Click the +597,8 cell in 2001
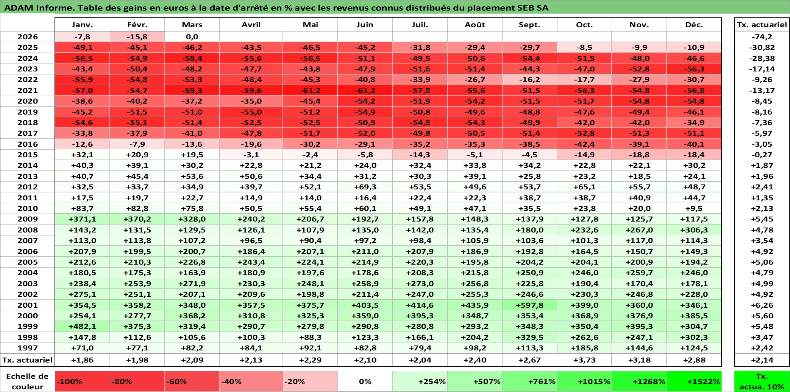 529,305
